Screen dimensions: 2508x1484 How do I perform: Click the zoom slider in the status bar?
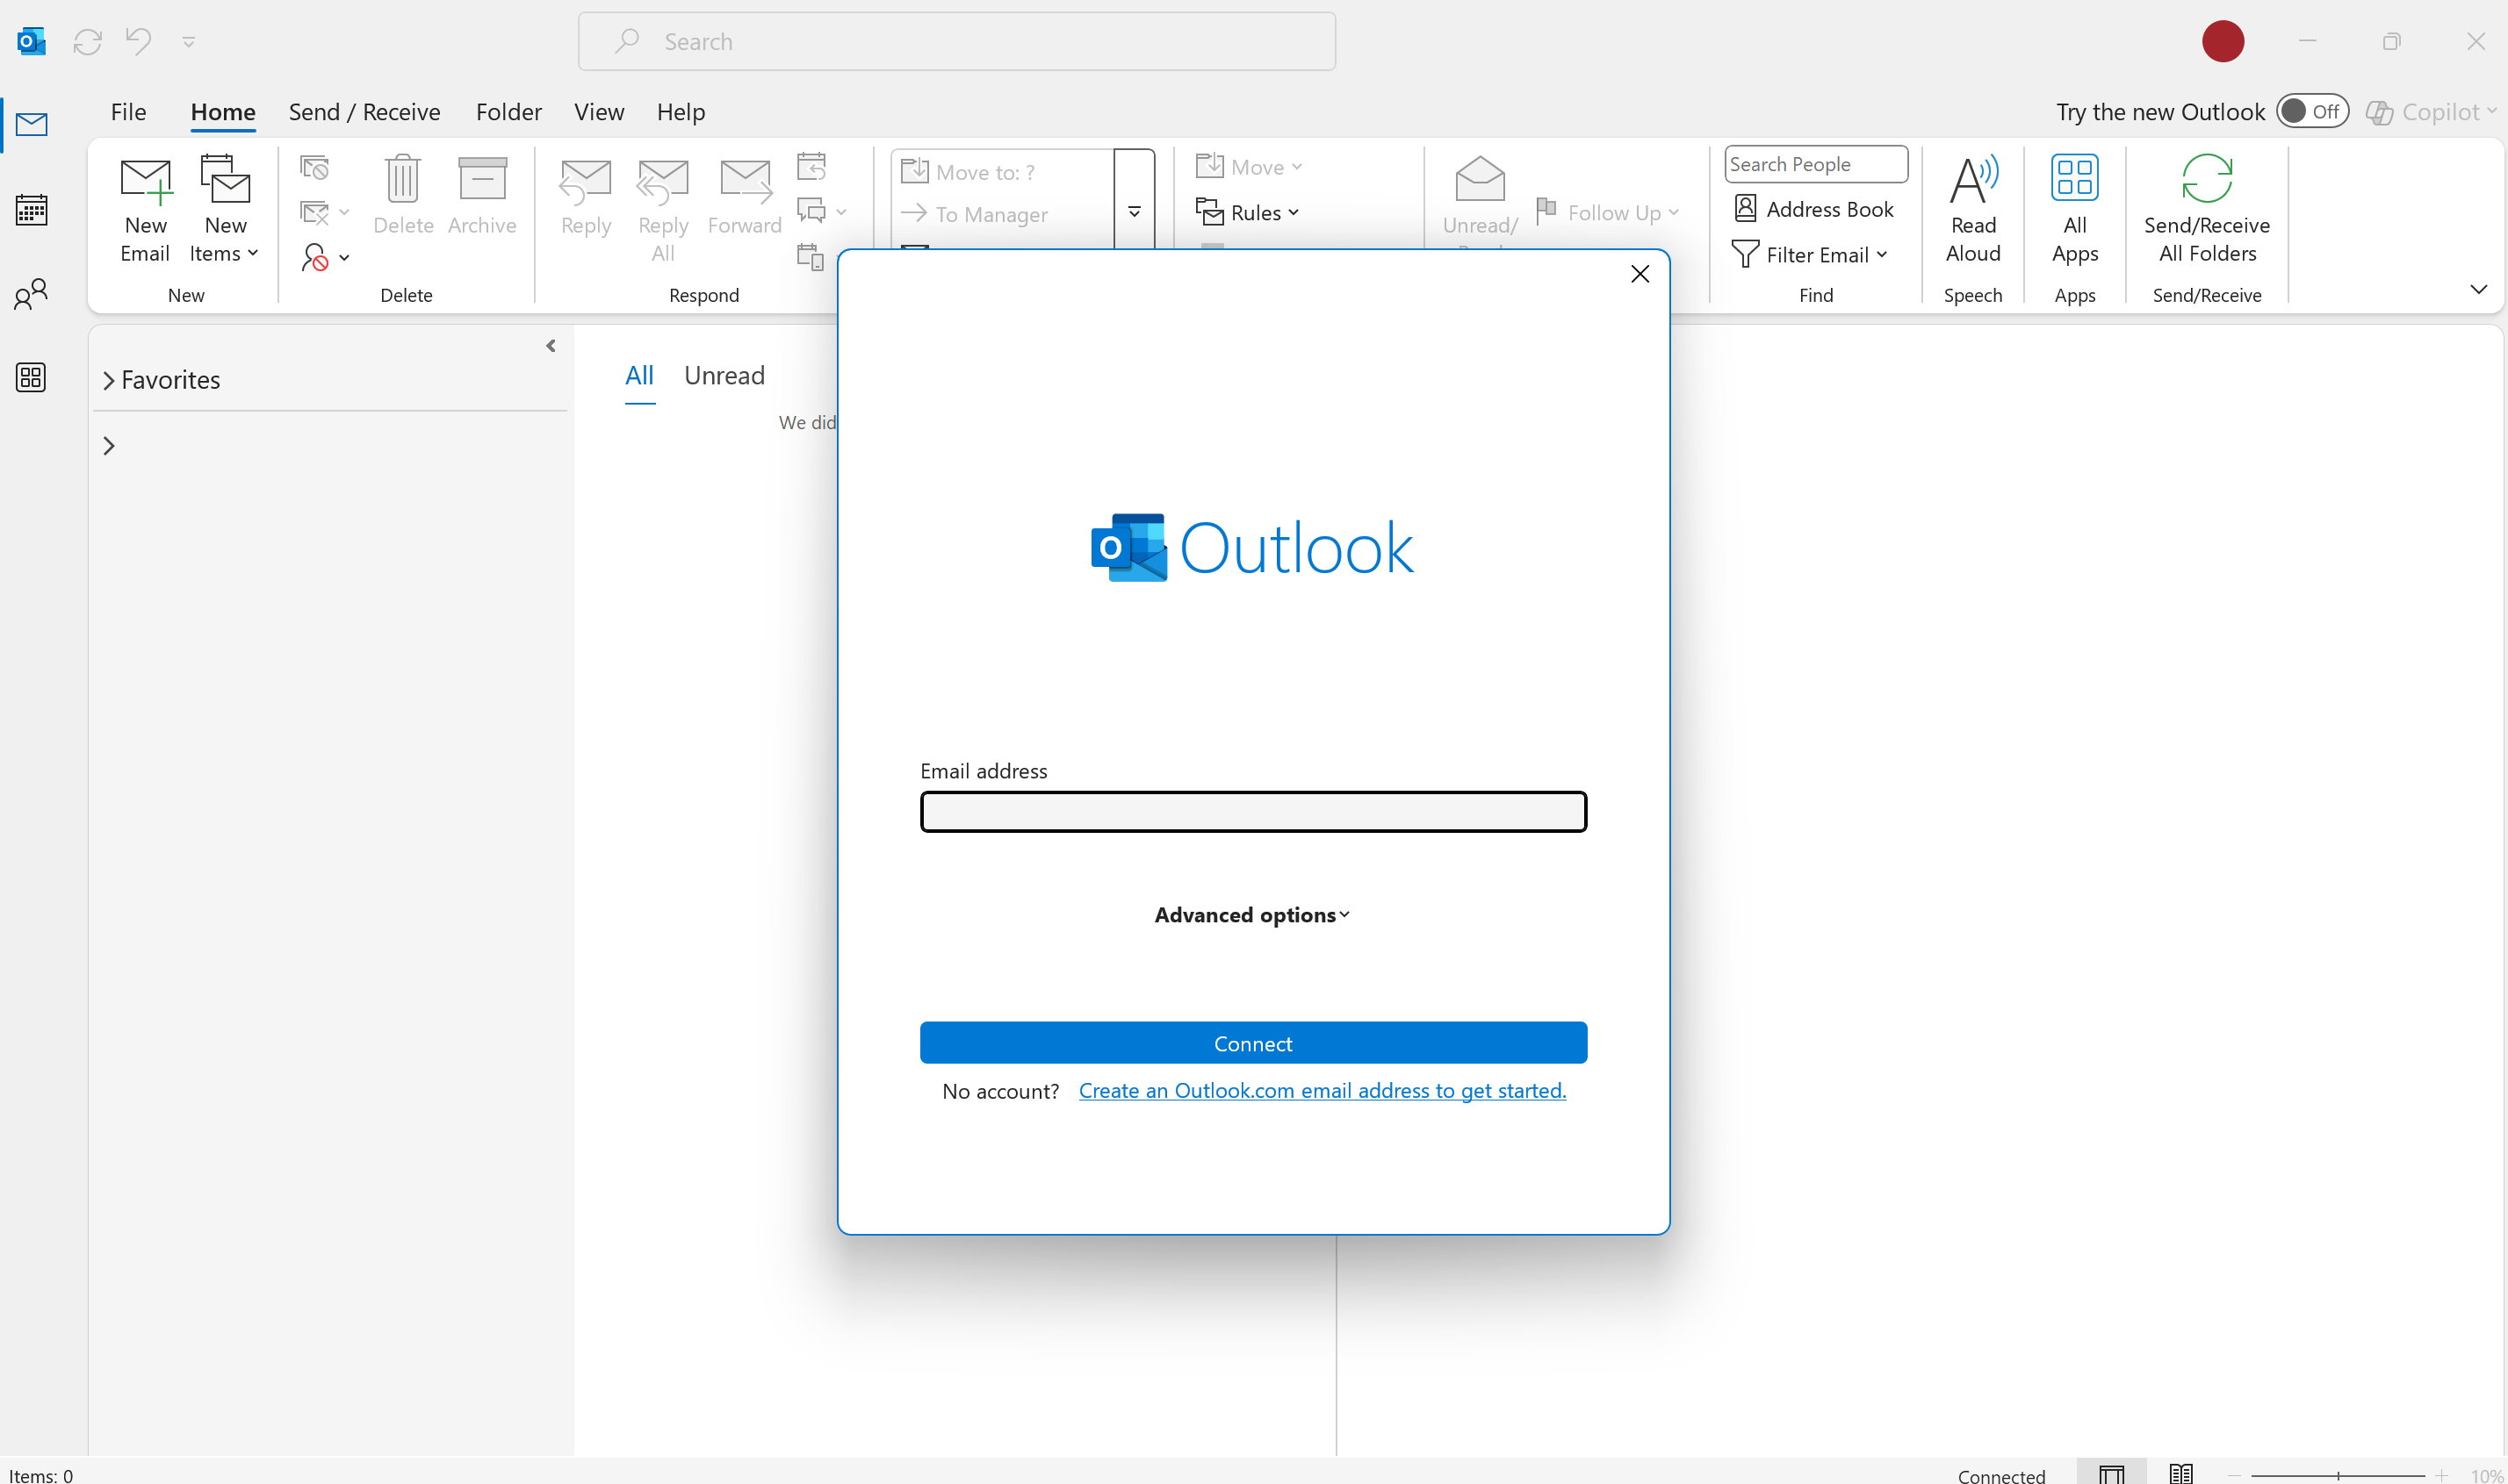[2337, 1476]
